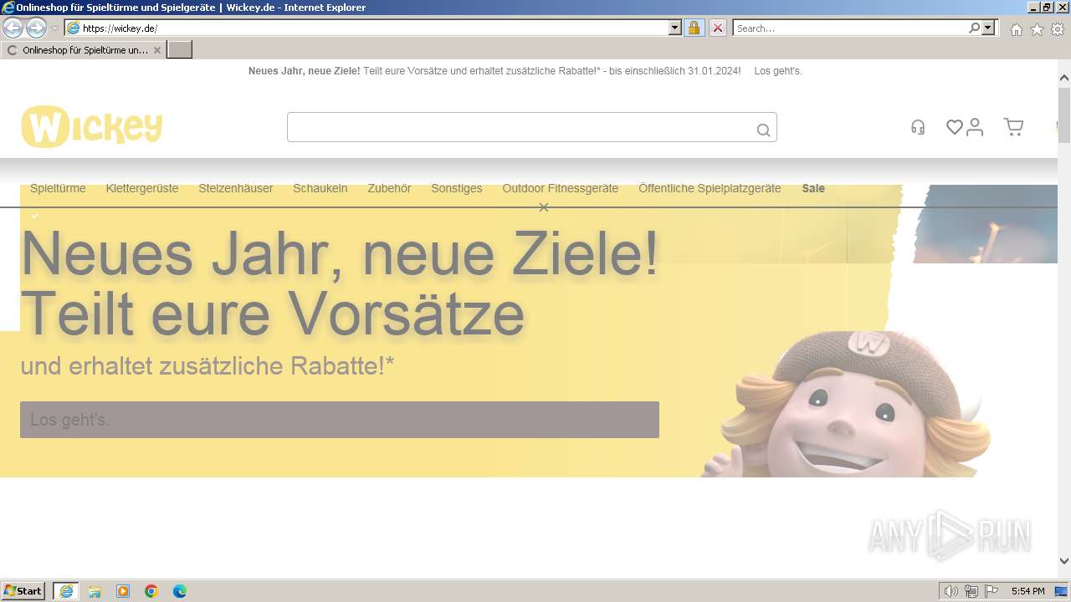Click the Stop loading X button
Screen dimensions: 1071x602
pos(717,28)
